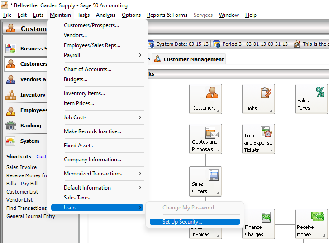Click the Quotes and Proposals tile
This screenshot has width=329, height=243.
click(205, 139)
